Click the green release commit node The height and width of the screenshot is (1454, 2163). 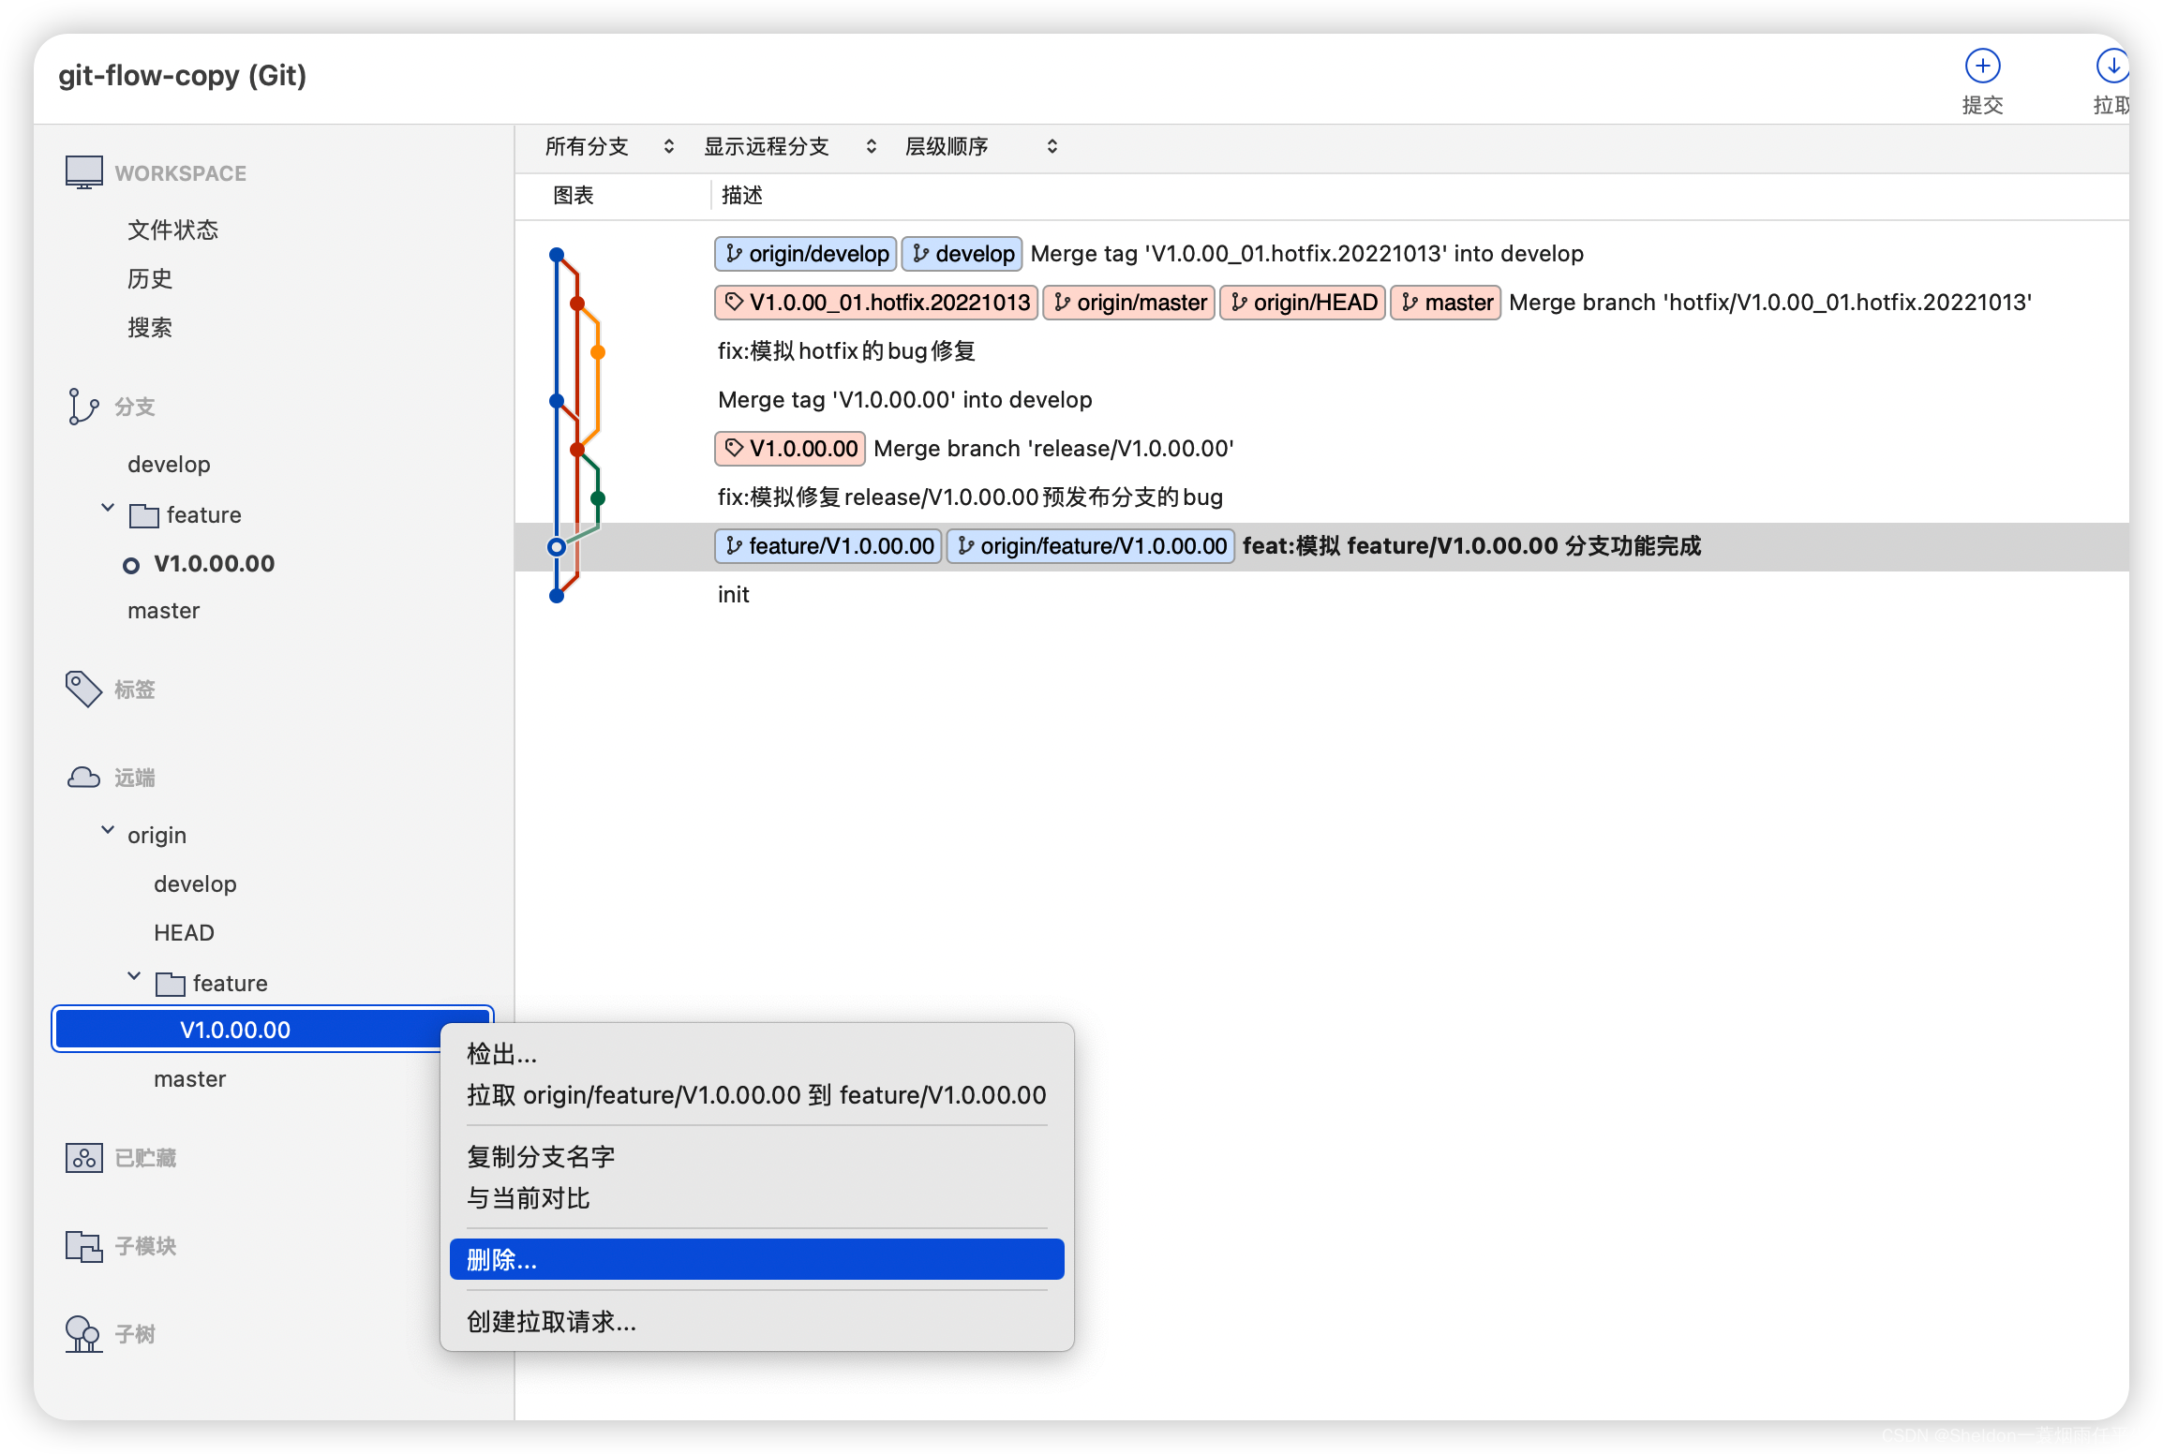click(598, 498)
